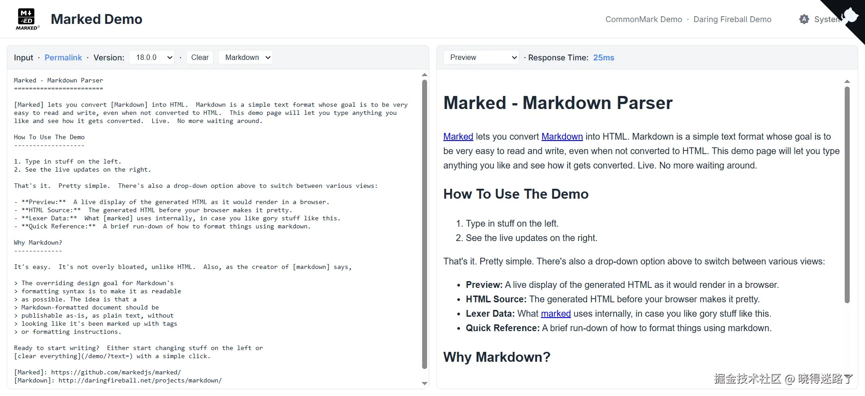Screen dimensions: 865x396
Task: Open the Markdown format dropdown
Action: point(246,57)
